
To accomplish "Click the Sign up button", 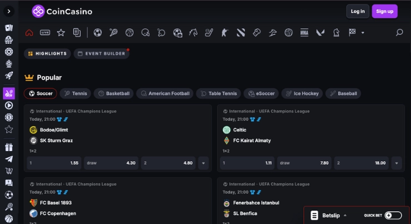I will tap(384, 11).
